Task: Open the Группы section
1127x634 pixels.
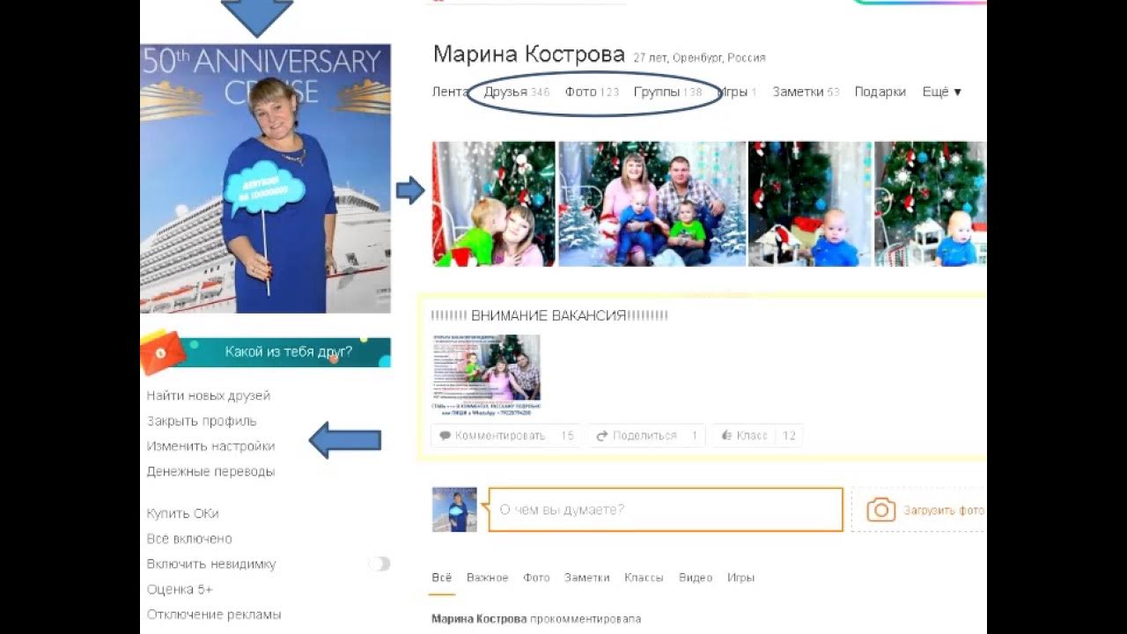Action: point(667,92)
